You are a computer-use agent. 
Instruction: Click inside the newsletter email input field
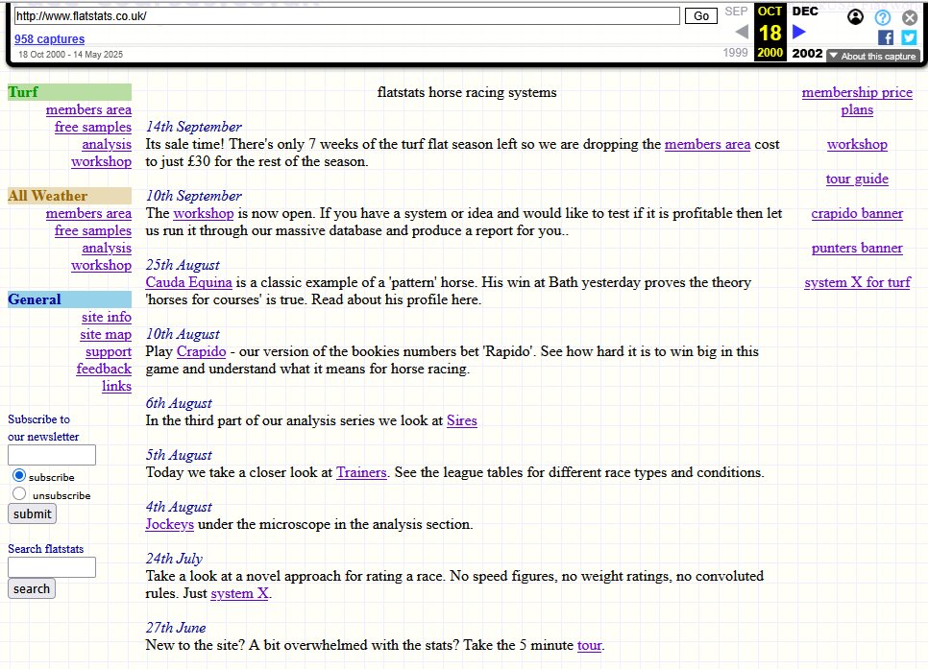[x=51, y=454]
